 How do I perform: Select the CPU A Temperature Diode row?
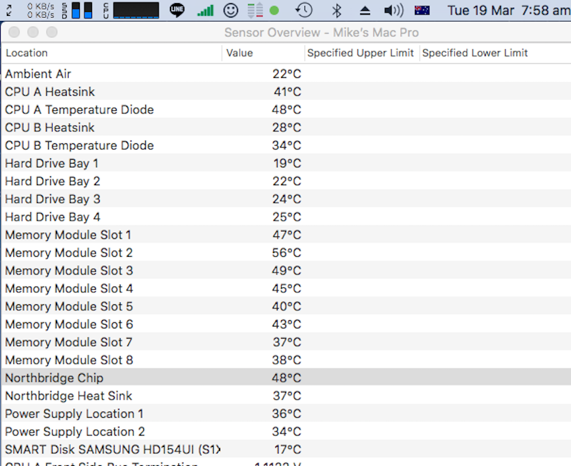point(286,110)
